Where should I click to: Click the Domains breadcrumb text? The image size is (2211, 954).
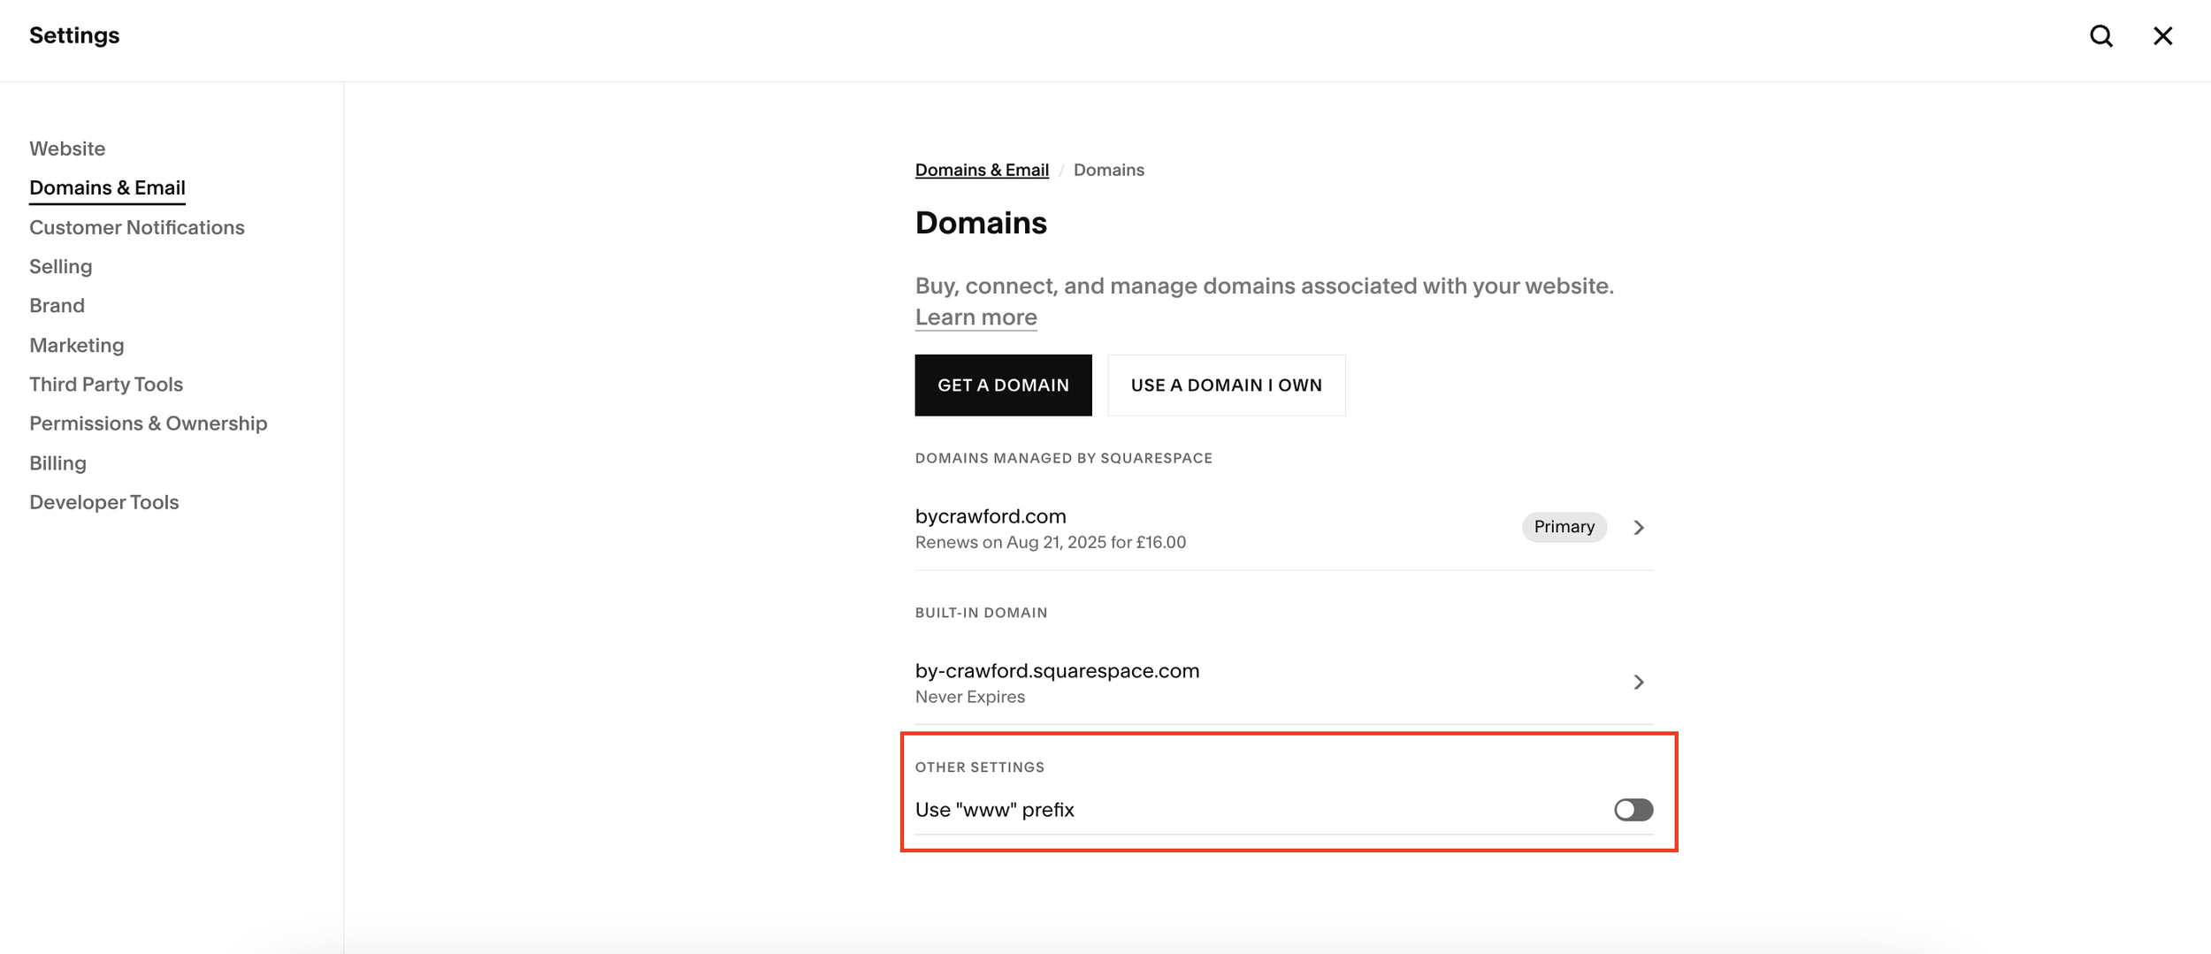coord(1108,170)
